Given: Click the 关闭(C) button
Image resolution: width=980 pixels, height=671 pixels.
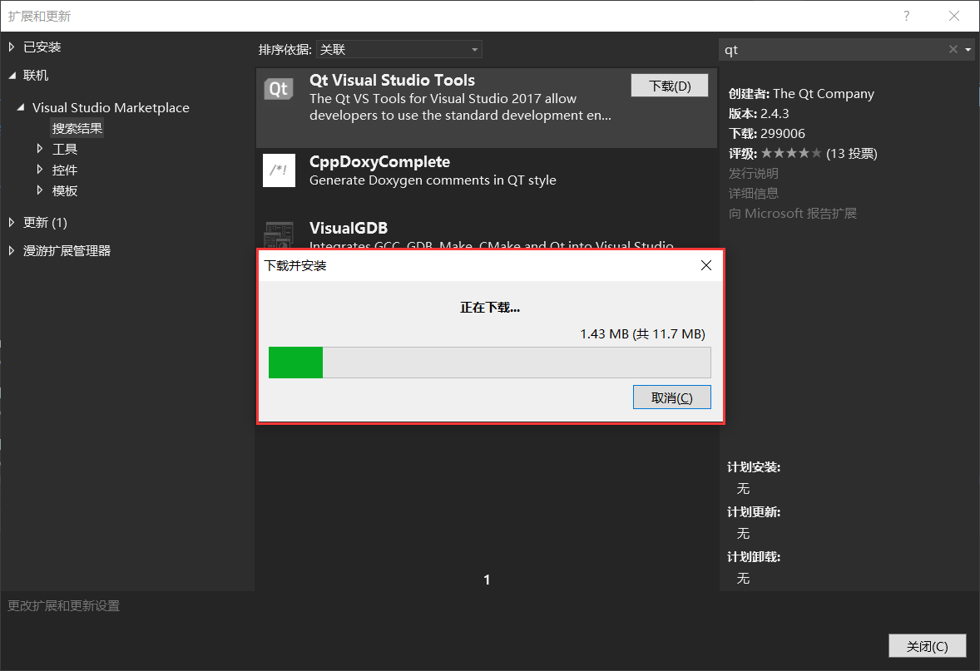Looking at the screenshot, I should (x=927, y=645).
